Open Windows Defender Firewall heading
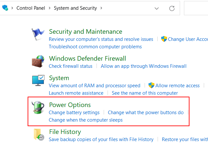This screenshot has height=144, width=208. [87, 58]
